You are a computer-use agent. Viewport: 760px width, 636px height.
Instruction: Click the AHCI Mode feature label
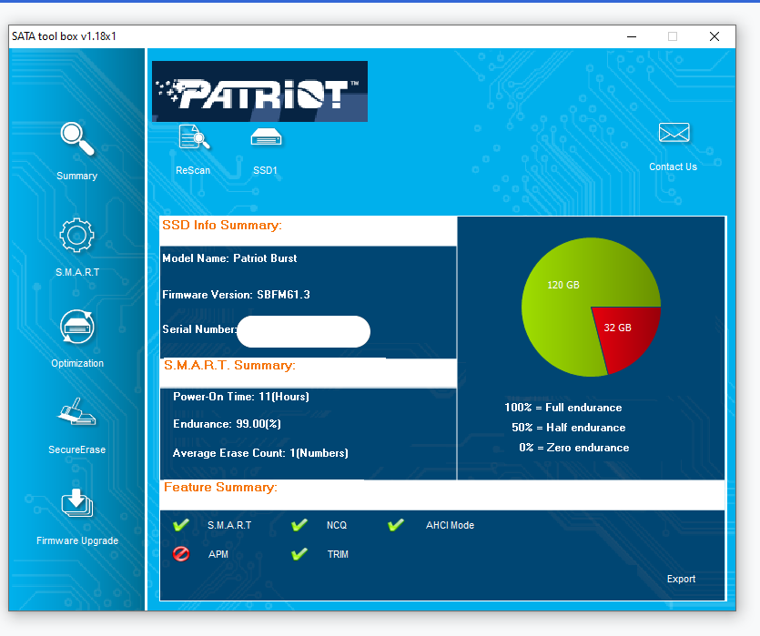click(450, 525)
